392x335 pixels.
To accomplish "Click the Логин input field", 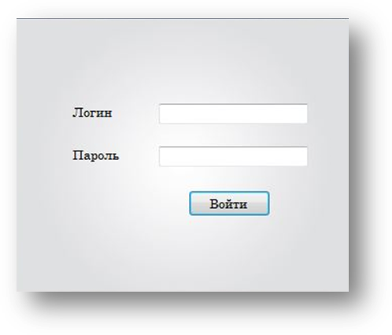I will pos(233,114).
